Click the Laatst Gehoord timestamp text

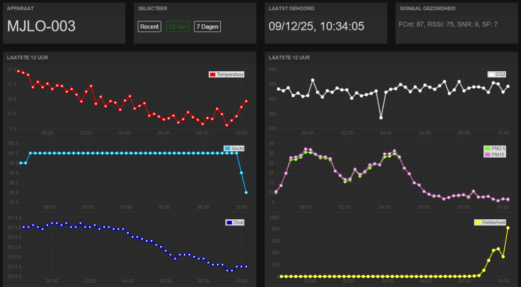click(x=316, y=26)
